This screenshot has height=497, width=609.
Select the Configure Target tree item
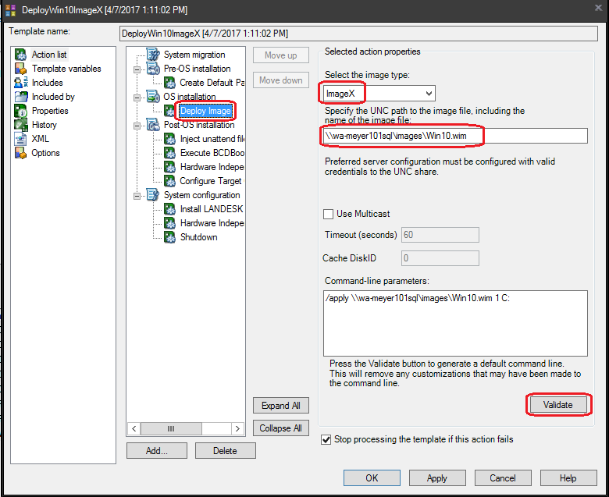211,181
